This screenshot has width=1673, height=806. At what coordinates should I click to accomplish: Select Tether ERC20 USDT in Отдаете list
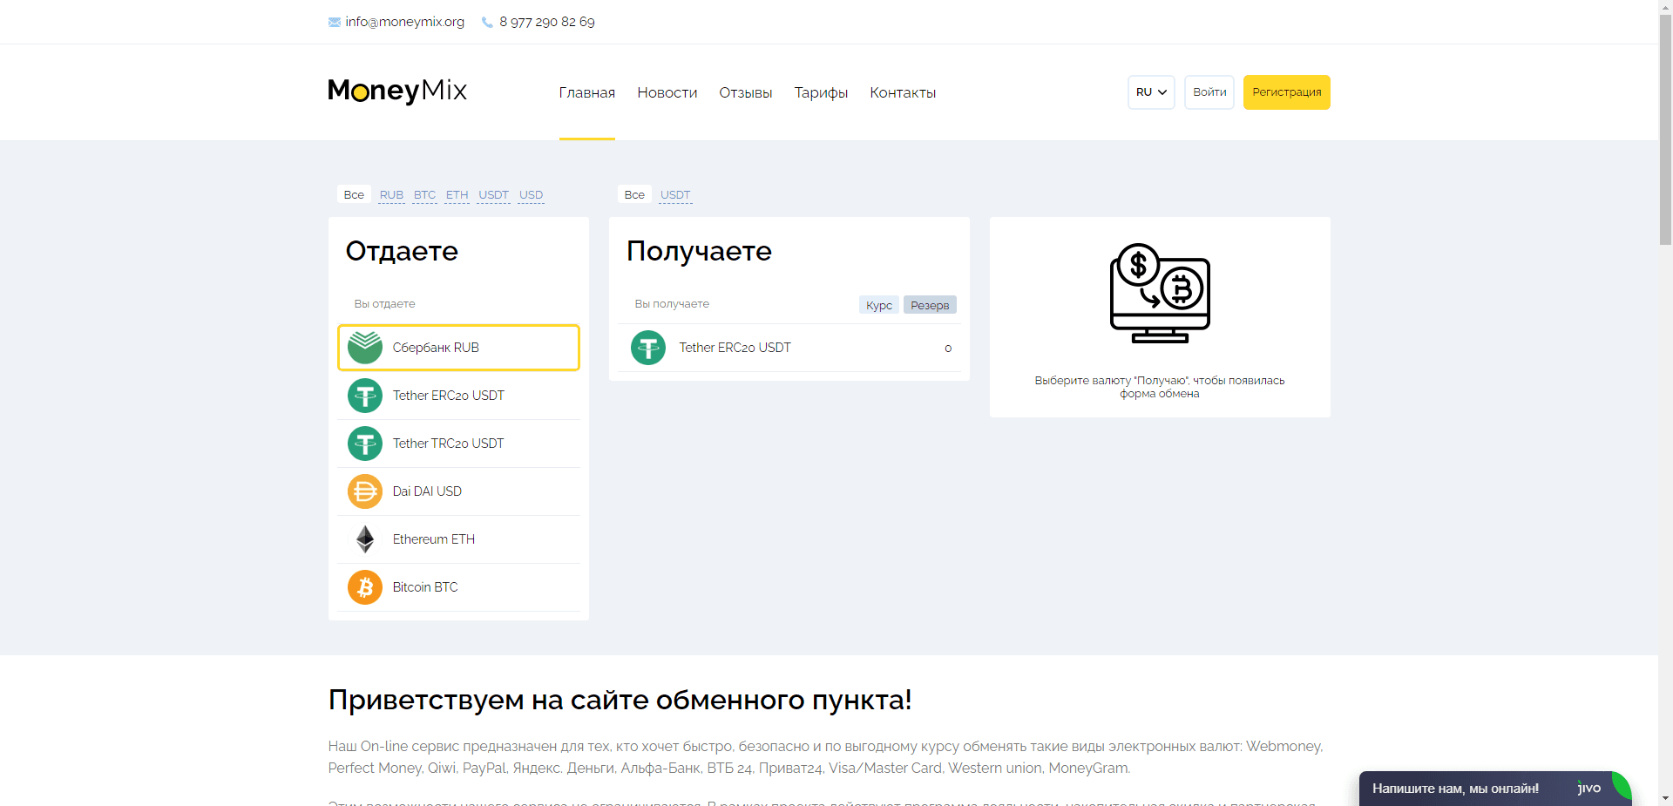pyautogui.click(x=457, y=395)
